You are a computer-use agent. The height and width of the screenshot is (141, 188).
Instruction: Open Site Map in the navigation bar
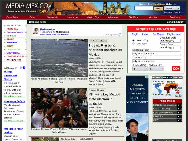(x=133, y=17)
